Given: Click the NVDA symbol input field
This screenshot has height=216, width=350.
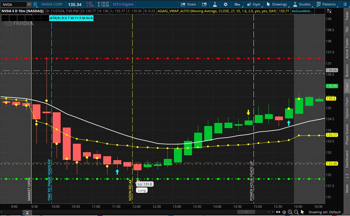Looking at the screenshot, I should click(14, 4).
